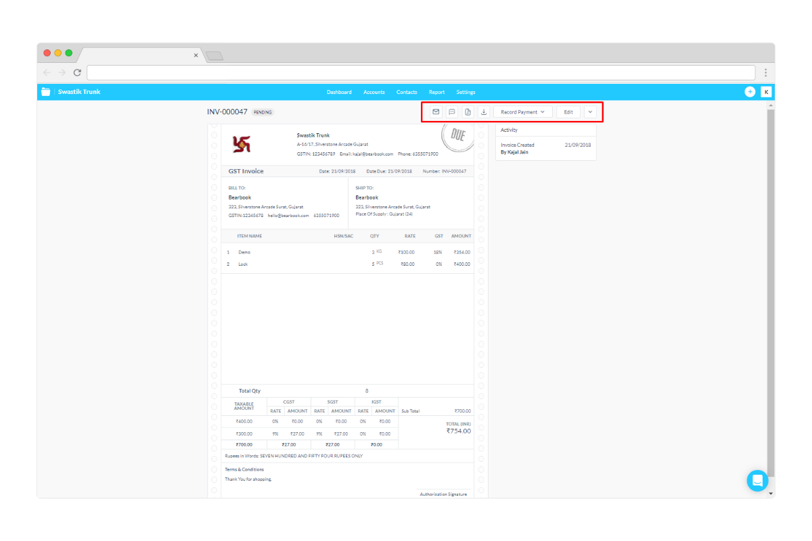The width and height of the screenshot is (812, 541).
Task: Click the browser forward arrow
Action: pyautogui.click(x=62, y=72)
